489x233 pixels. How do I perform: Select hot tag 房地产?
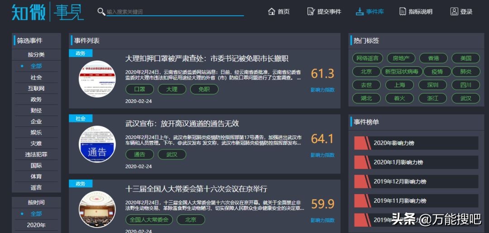pos(400,58)
